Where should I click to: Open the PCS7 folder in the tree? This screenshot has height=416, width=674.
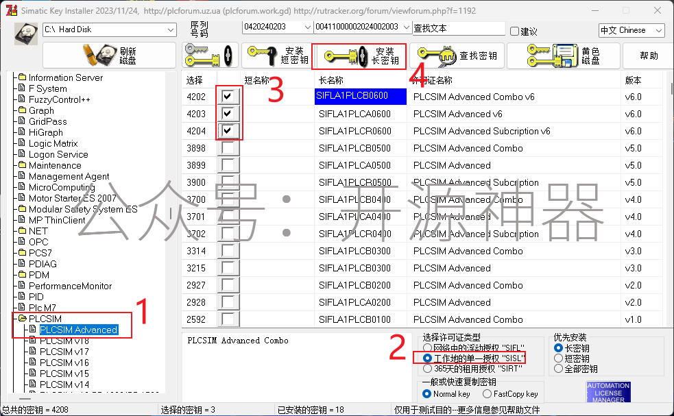pos(40,253)
